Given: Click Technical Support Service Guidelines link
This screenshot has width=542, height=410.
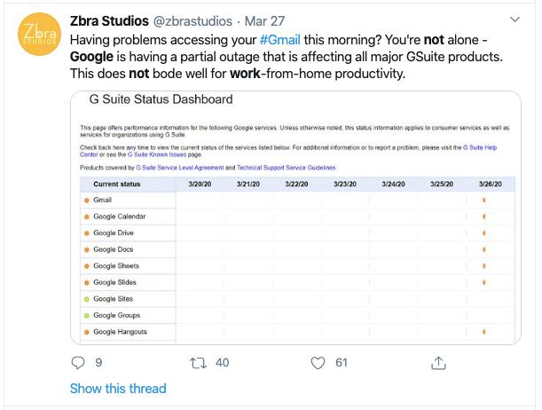Looking at the screenshot, I should click(x=286, y=167).
